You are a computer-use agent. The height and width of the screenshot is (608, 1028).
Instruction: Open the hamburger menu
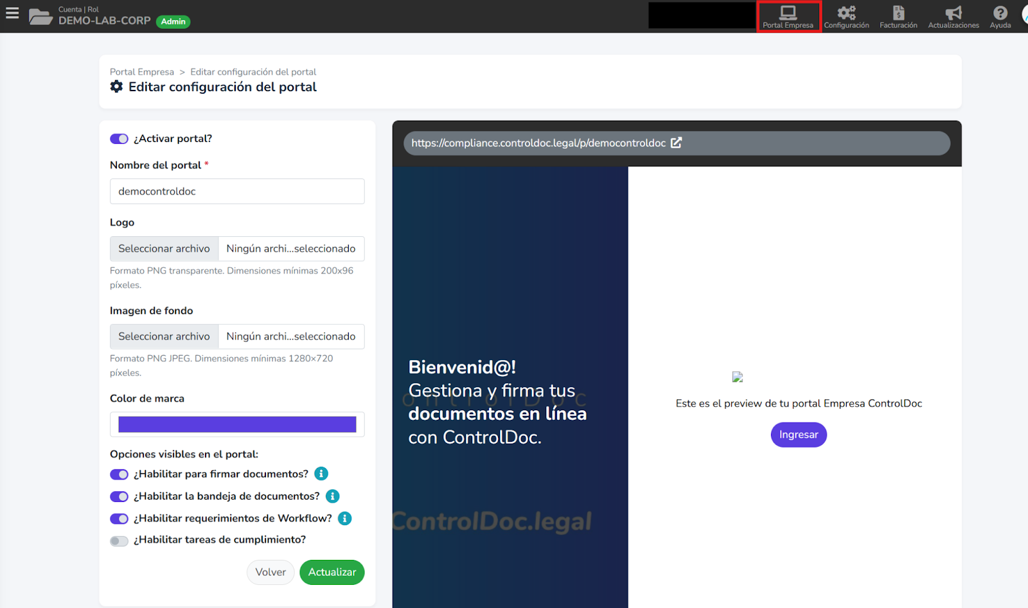click(12, 13)
